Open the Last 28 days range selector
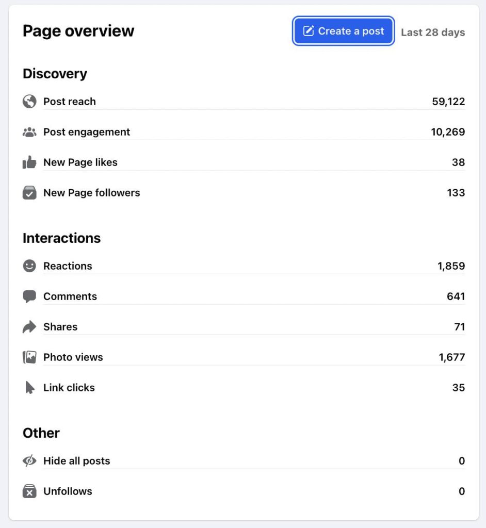The image size is (486, 528). pos(432,32)
